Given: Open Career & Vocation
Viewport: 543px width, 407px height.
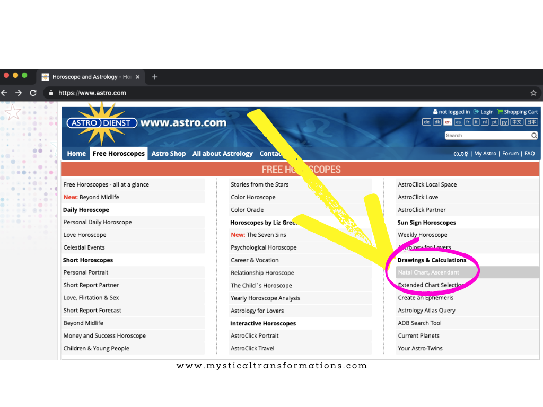Looking at the screenshot, I should 300,260.
